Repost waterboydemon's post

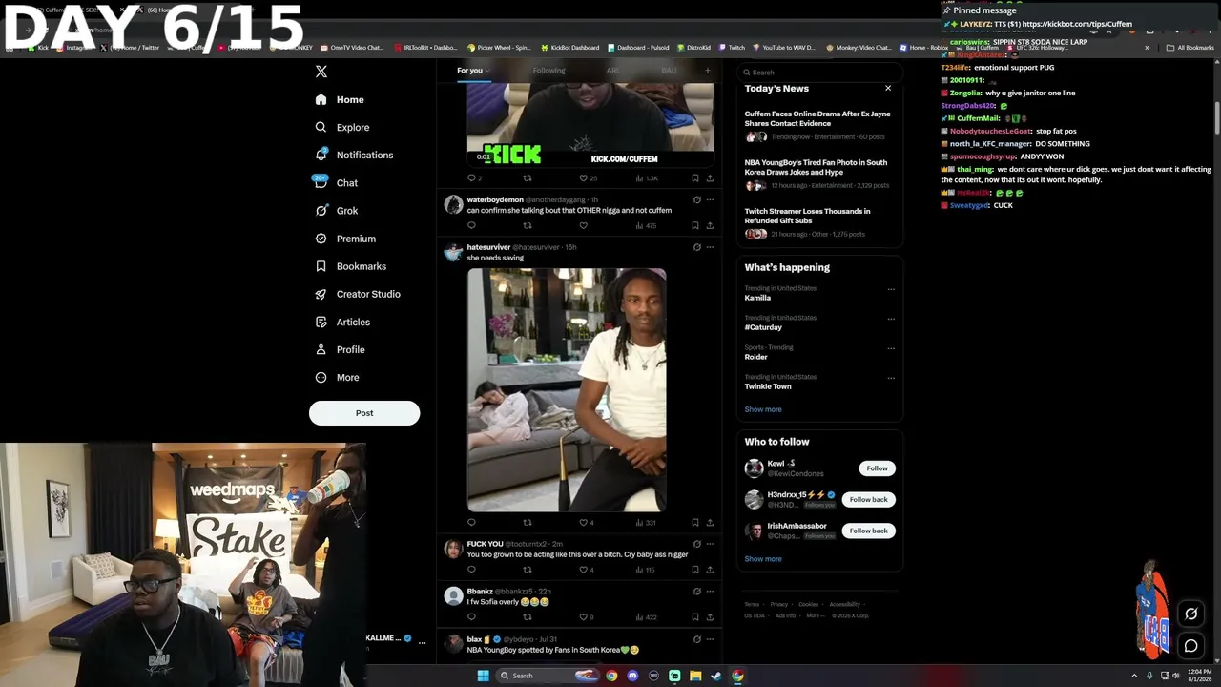(528, 226)
